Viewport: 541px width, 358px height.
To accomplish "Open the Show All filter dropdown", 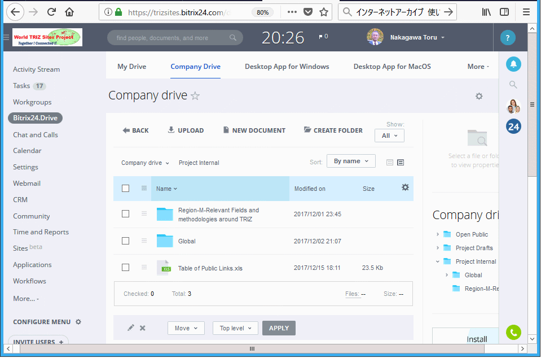I will pos(389,136).
